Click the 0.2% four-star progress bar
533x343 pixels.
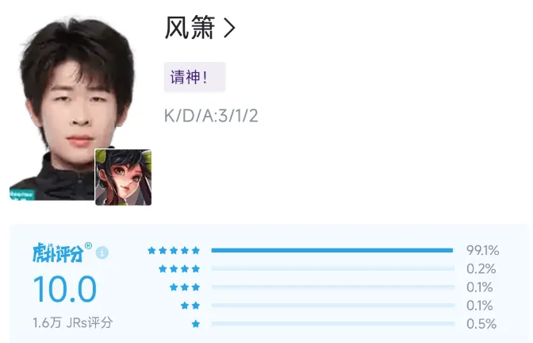point(332,269)
